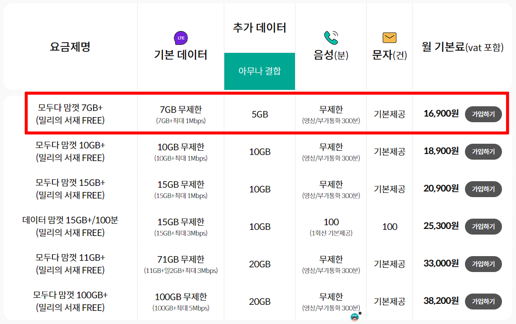
Task: Click 가입하기 for the 33,000원 plan
Action: (483, 264)
